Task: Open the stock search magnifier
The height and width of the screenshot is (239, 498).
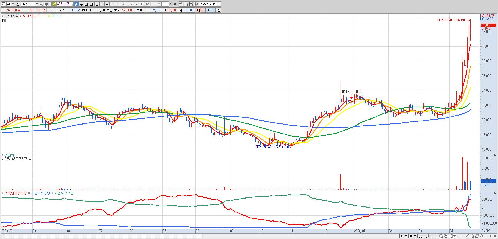Action: (41, 4)
